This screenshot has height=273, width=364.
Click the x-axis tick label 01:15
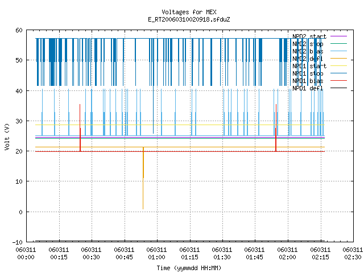point(189,257)
